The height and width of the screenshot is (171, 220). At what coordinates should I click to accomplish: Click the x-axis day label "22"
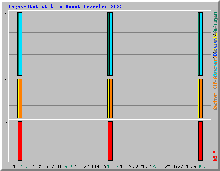(x=148, y=166)
